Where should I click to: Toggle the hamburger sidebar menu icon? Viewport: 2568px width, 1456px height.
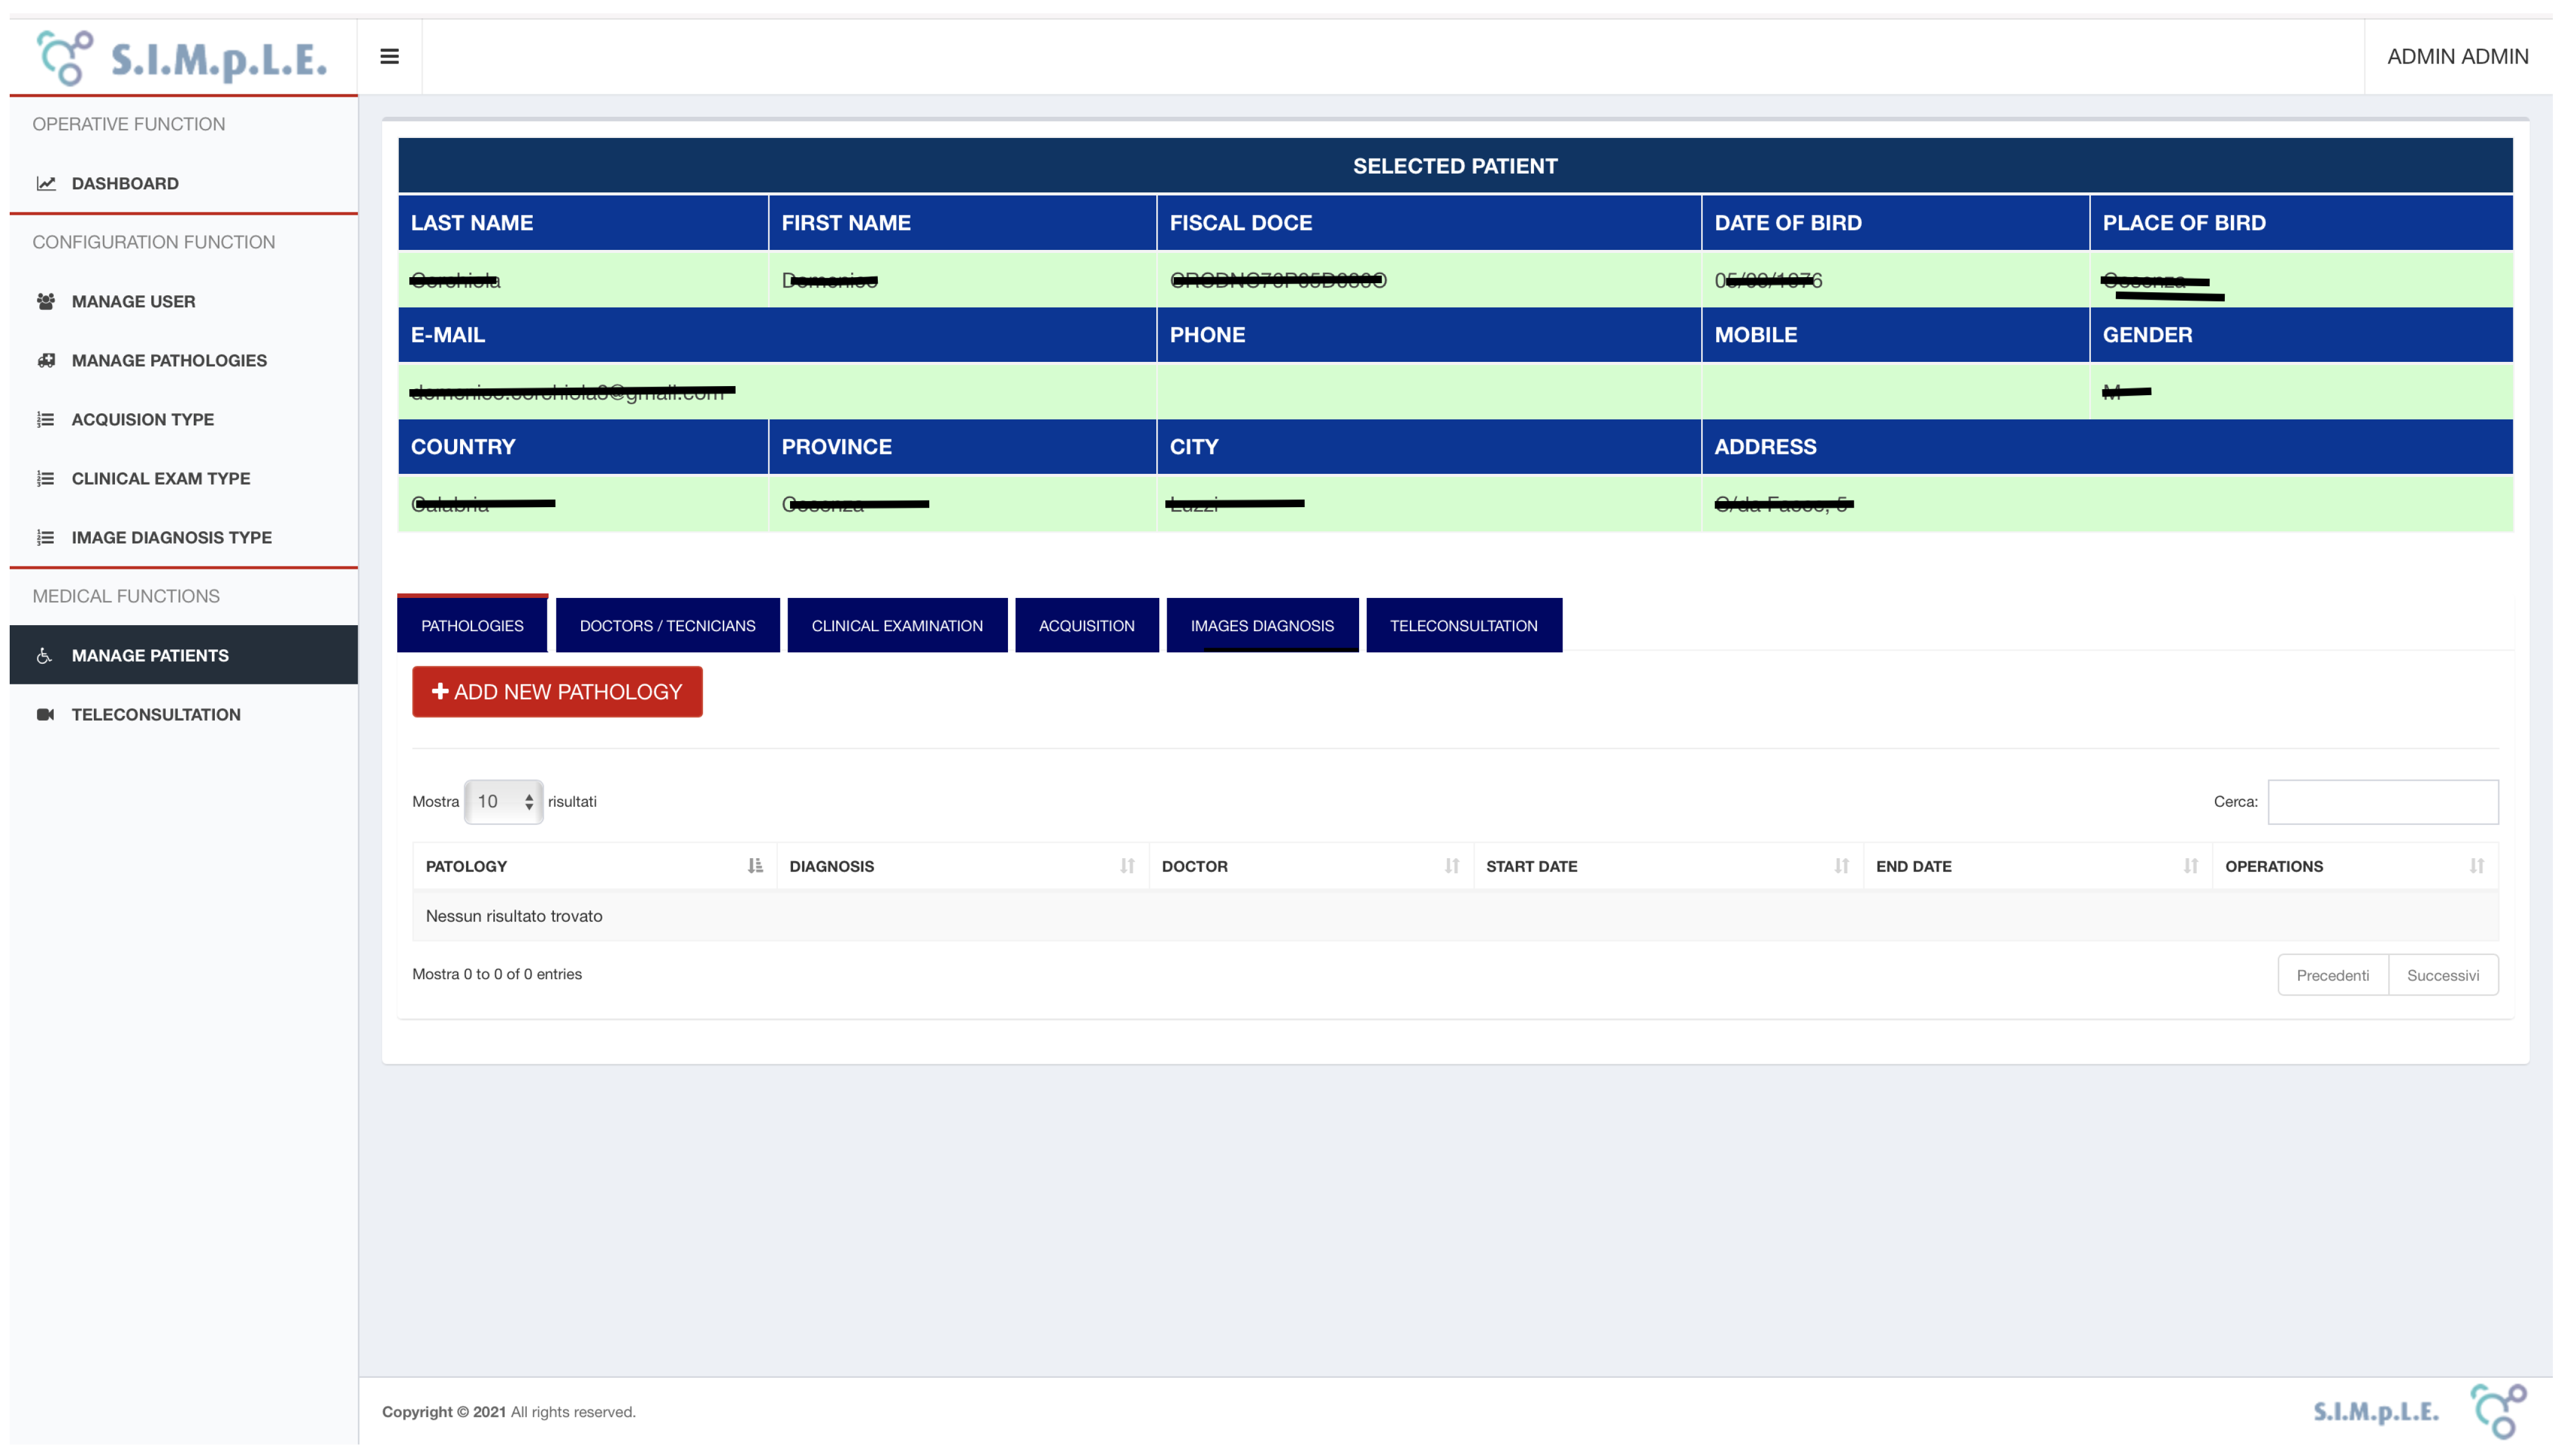coord(389,57)
